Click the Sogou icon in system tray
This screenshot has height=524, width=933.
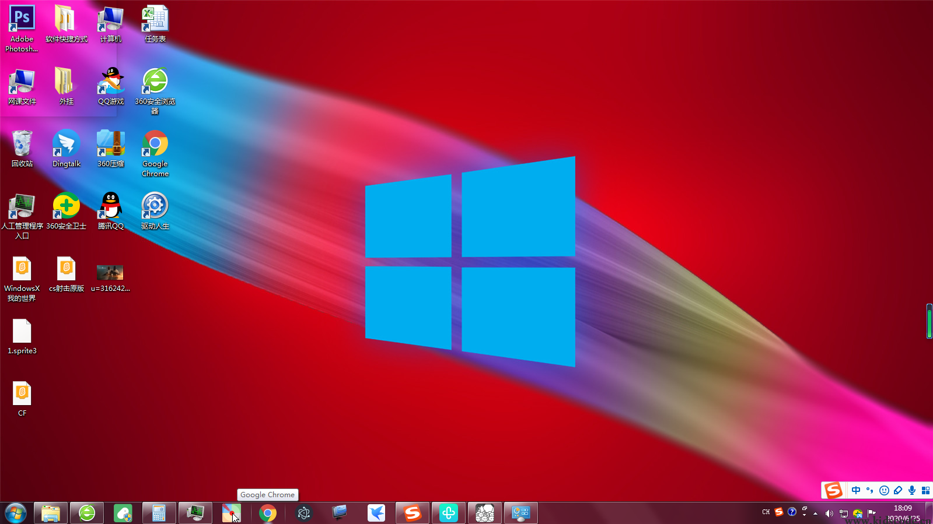click(x=779, y=512)
